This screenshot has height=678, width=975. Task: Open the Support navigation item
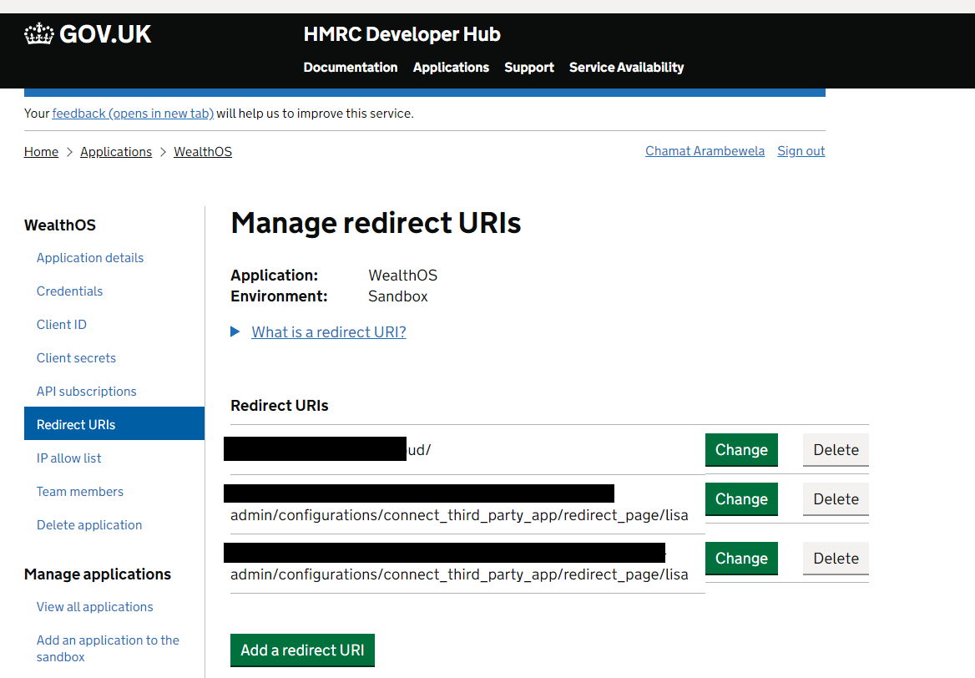(528, 67)
